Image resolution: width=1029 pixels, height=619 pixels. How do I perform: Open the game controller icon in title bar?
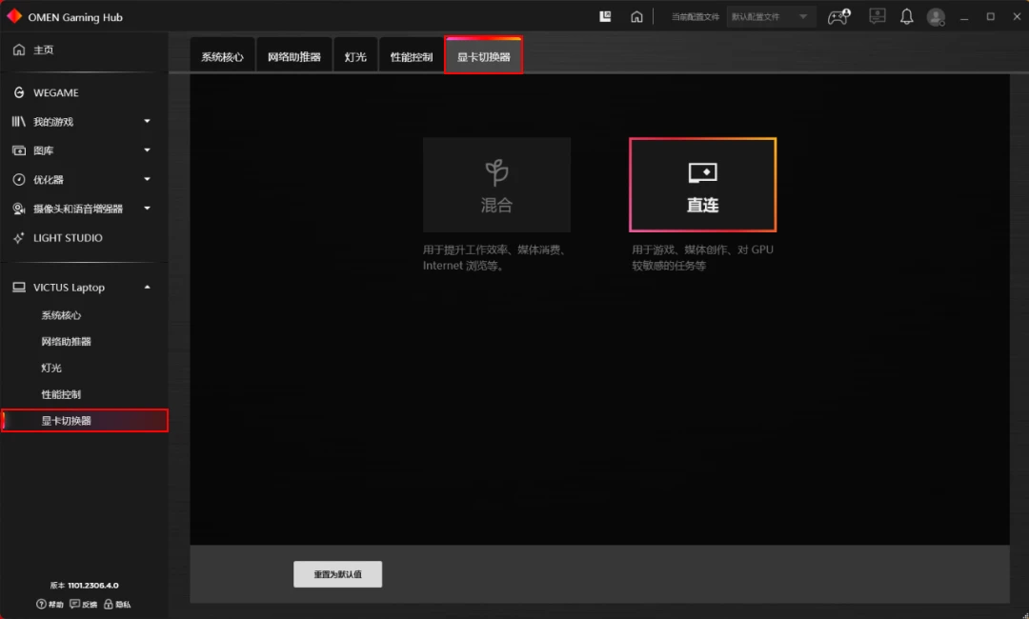point(838,16)
